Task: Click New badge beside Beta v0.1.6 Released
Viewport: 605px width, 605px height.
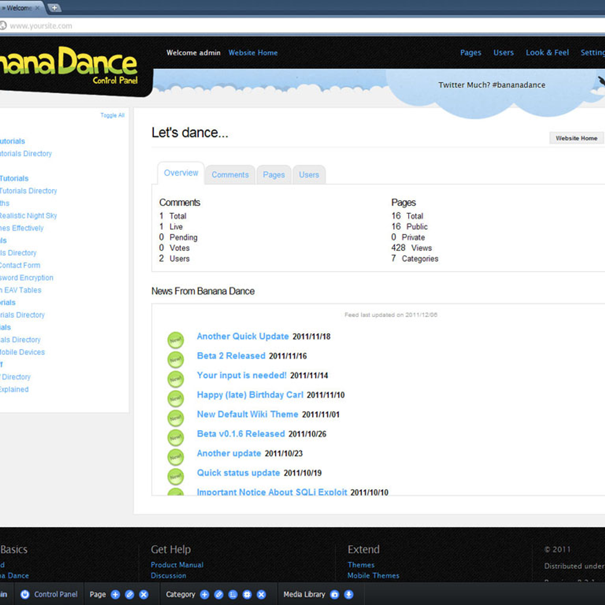Action: point(175,437)
